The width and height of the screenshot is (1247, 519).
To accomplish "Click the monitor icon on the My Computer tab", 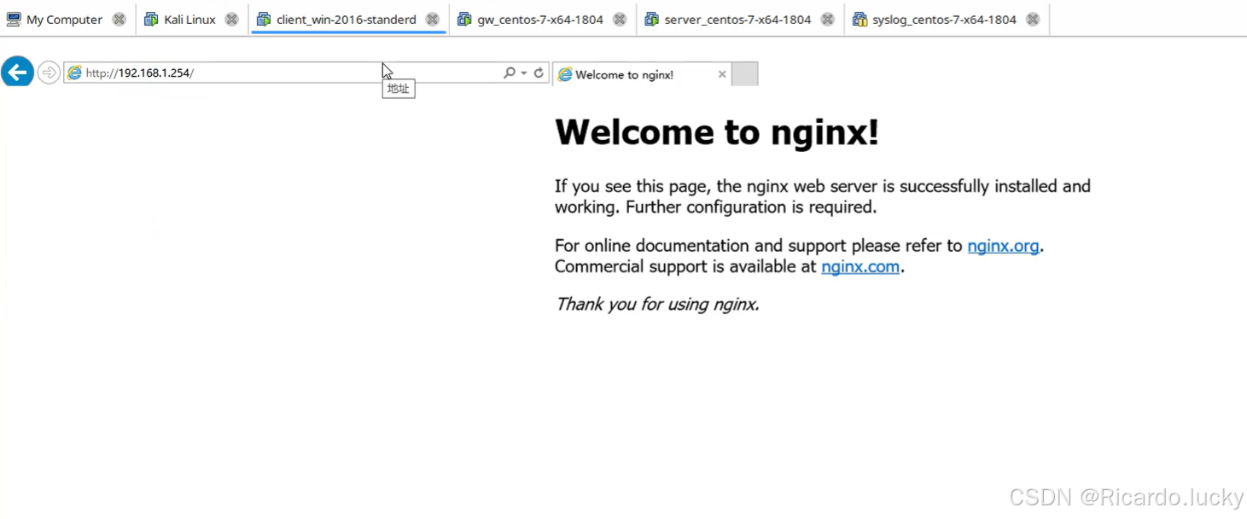I will point(13,18).
